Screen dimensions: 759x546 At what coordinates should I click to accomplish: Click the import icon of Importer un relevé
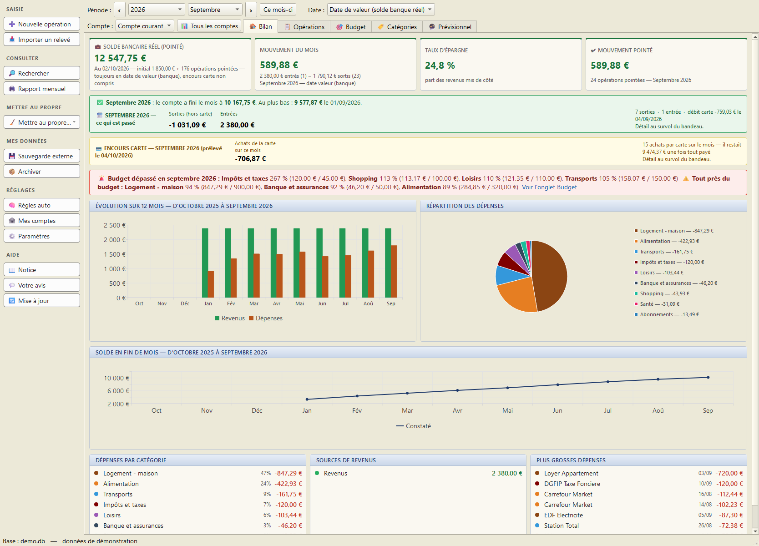click(x=12, y=40)
